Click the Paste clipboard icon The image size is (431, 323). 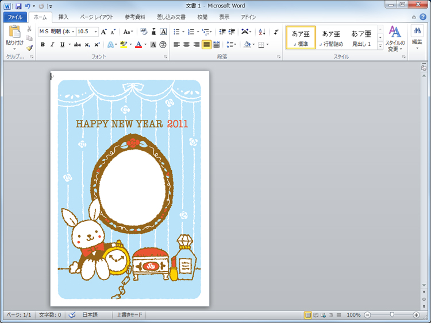(14, 31)
